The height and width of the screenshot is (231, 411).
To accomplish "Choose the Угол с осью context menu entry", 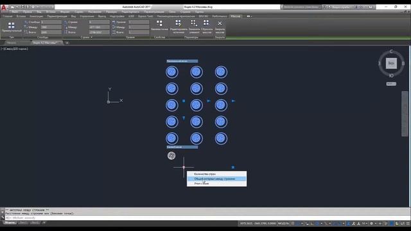I will [x=216, y=184].
